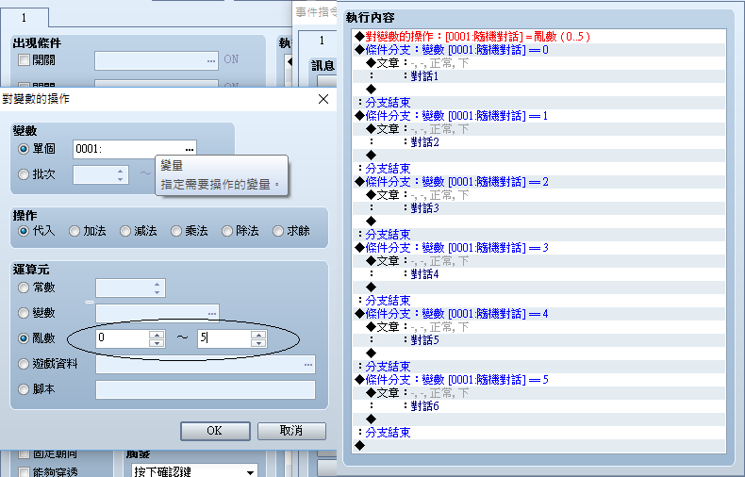745x477 pixels.
Task: Choose the 求餘 operation radio
Action: (x=278, y=231)
